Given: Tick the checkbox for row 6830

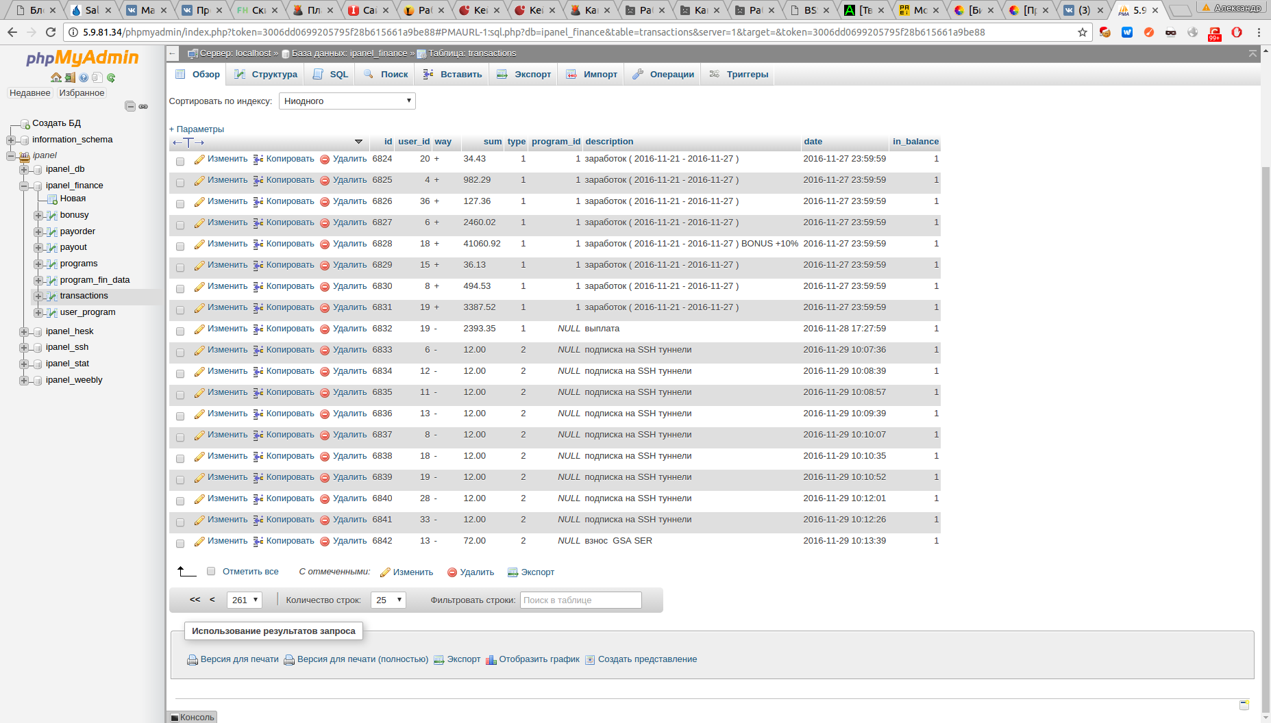Looking at the screenshot, I should (180, 289).
